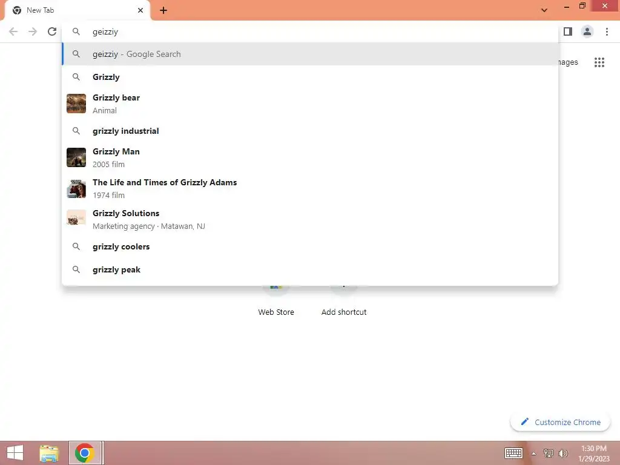Choose 'grizzly coolers' suggestion

pos(311,247)
